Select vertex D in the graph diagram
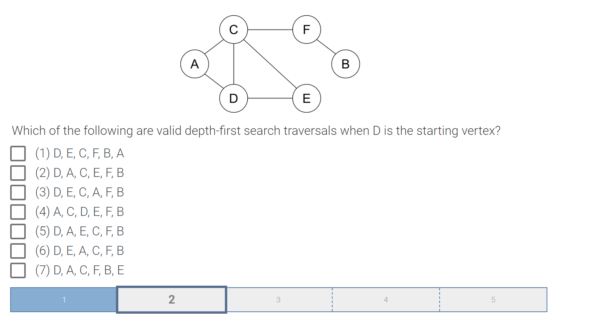Screen dimensions: 595x318 click(234, 98)
